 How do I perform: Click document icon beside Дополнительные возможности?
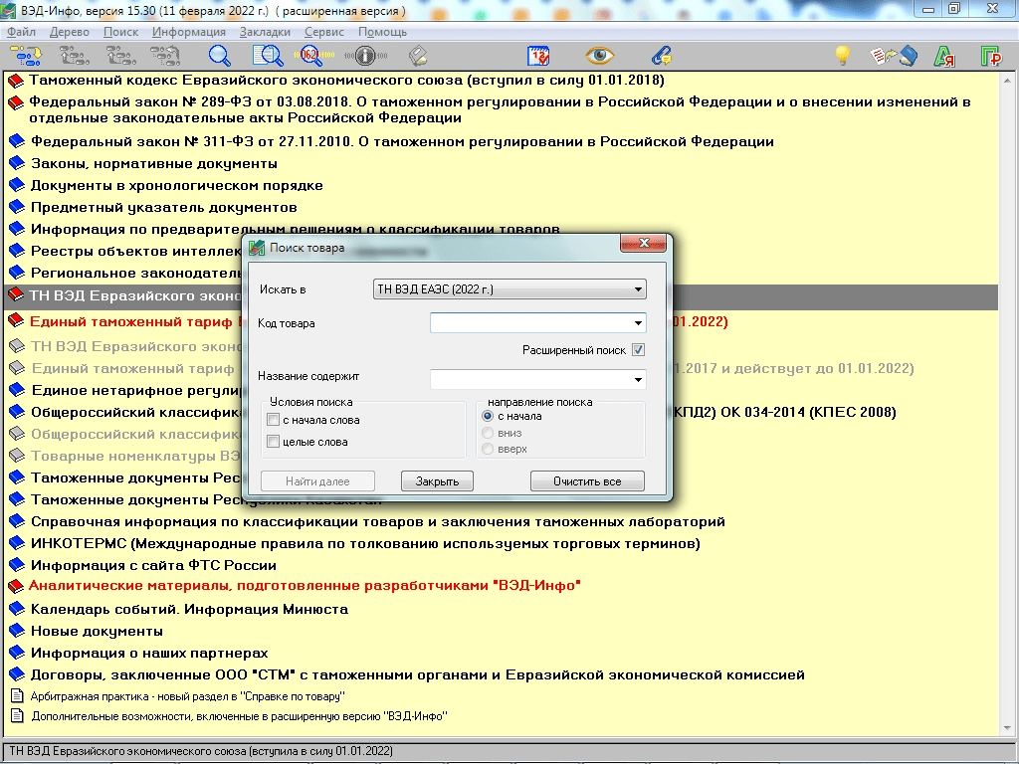[18, 716]
